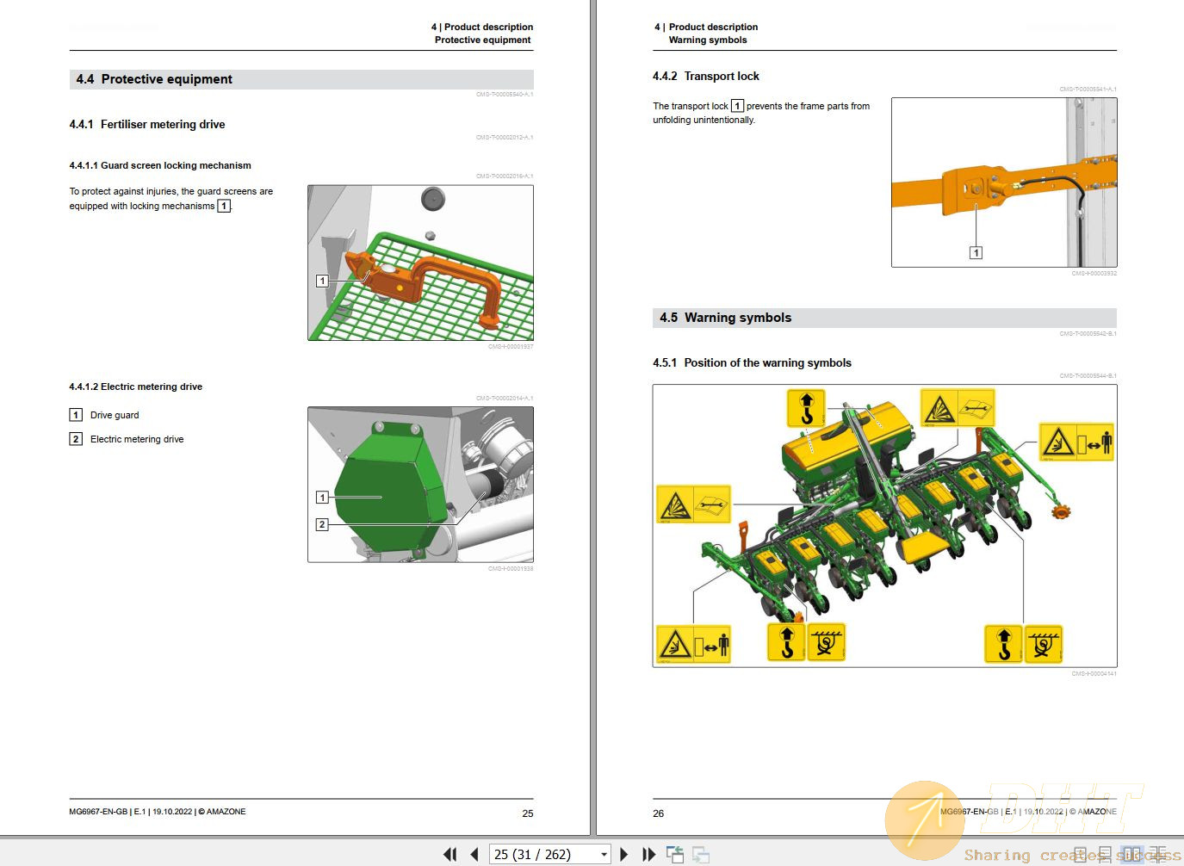Image resolution: width=1184 pixels, height=866 pixels.
Task: Click the go to next view icon
Action: 701,854
